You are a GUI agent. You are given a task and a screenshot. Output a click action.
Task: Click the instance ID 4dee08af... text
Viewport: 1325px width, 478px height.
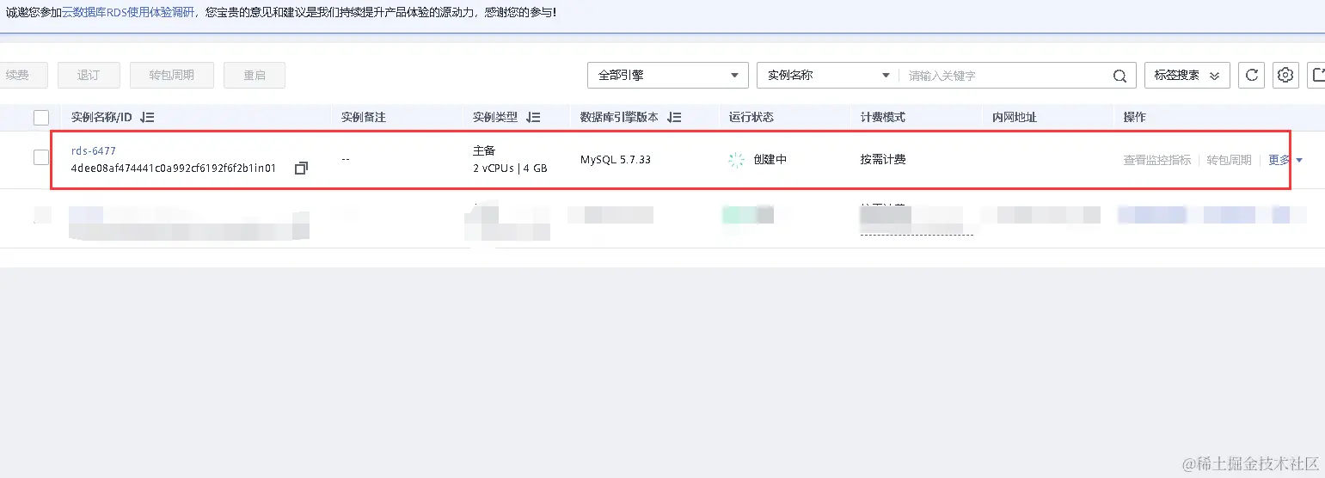click(174, 169)
